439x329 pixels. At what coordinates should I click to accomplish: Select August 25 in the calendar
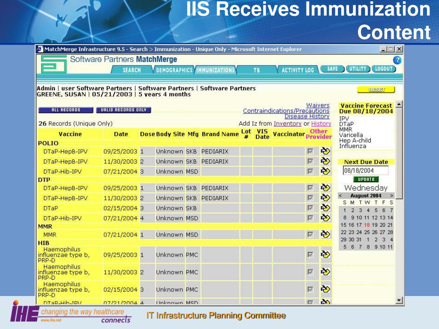367,232
